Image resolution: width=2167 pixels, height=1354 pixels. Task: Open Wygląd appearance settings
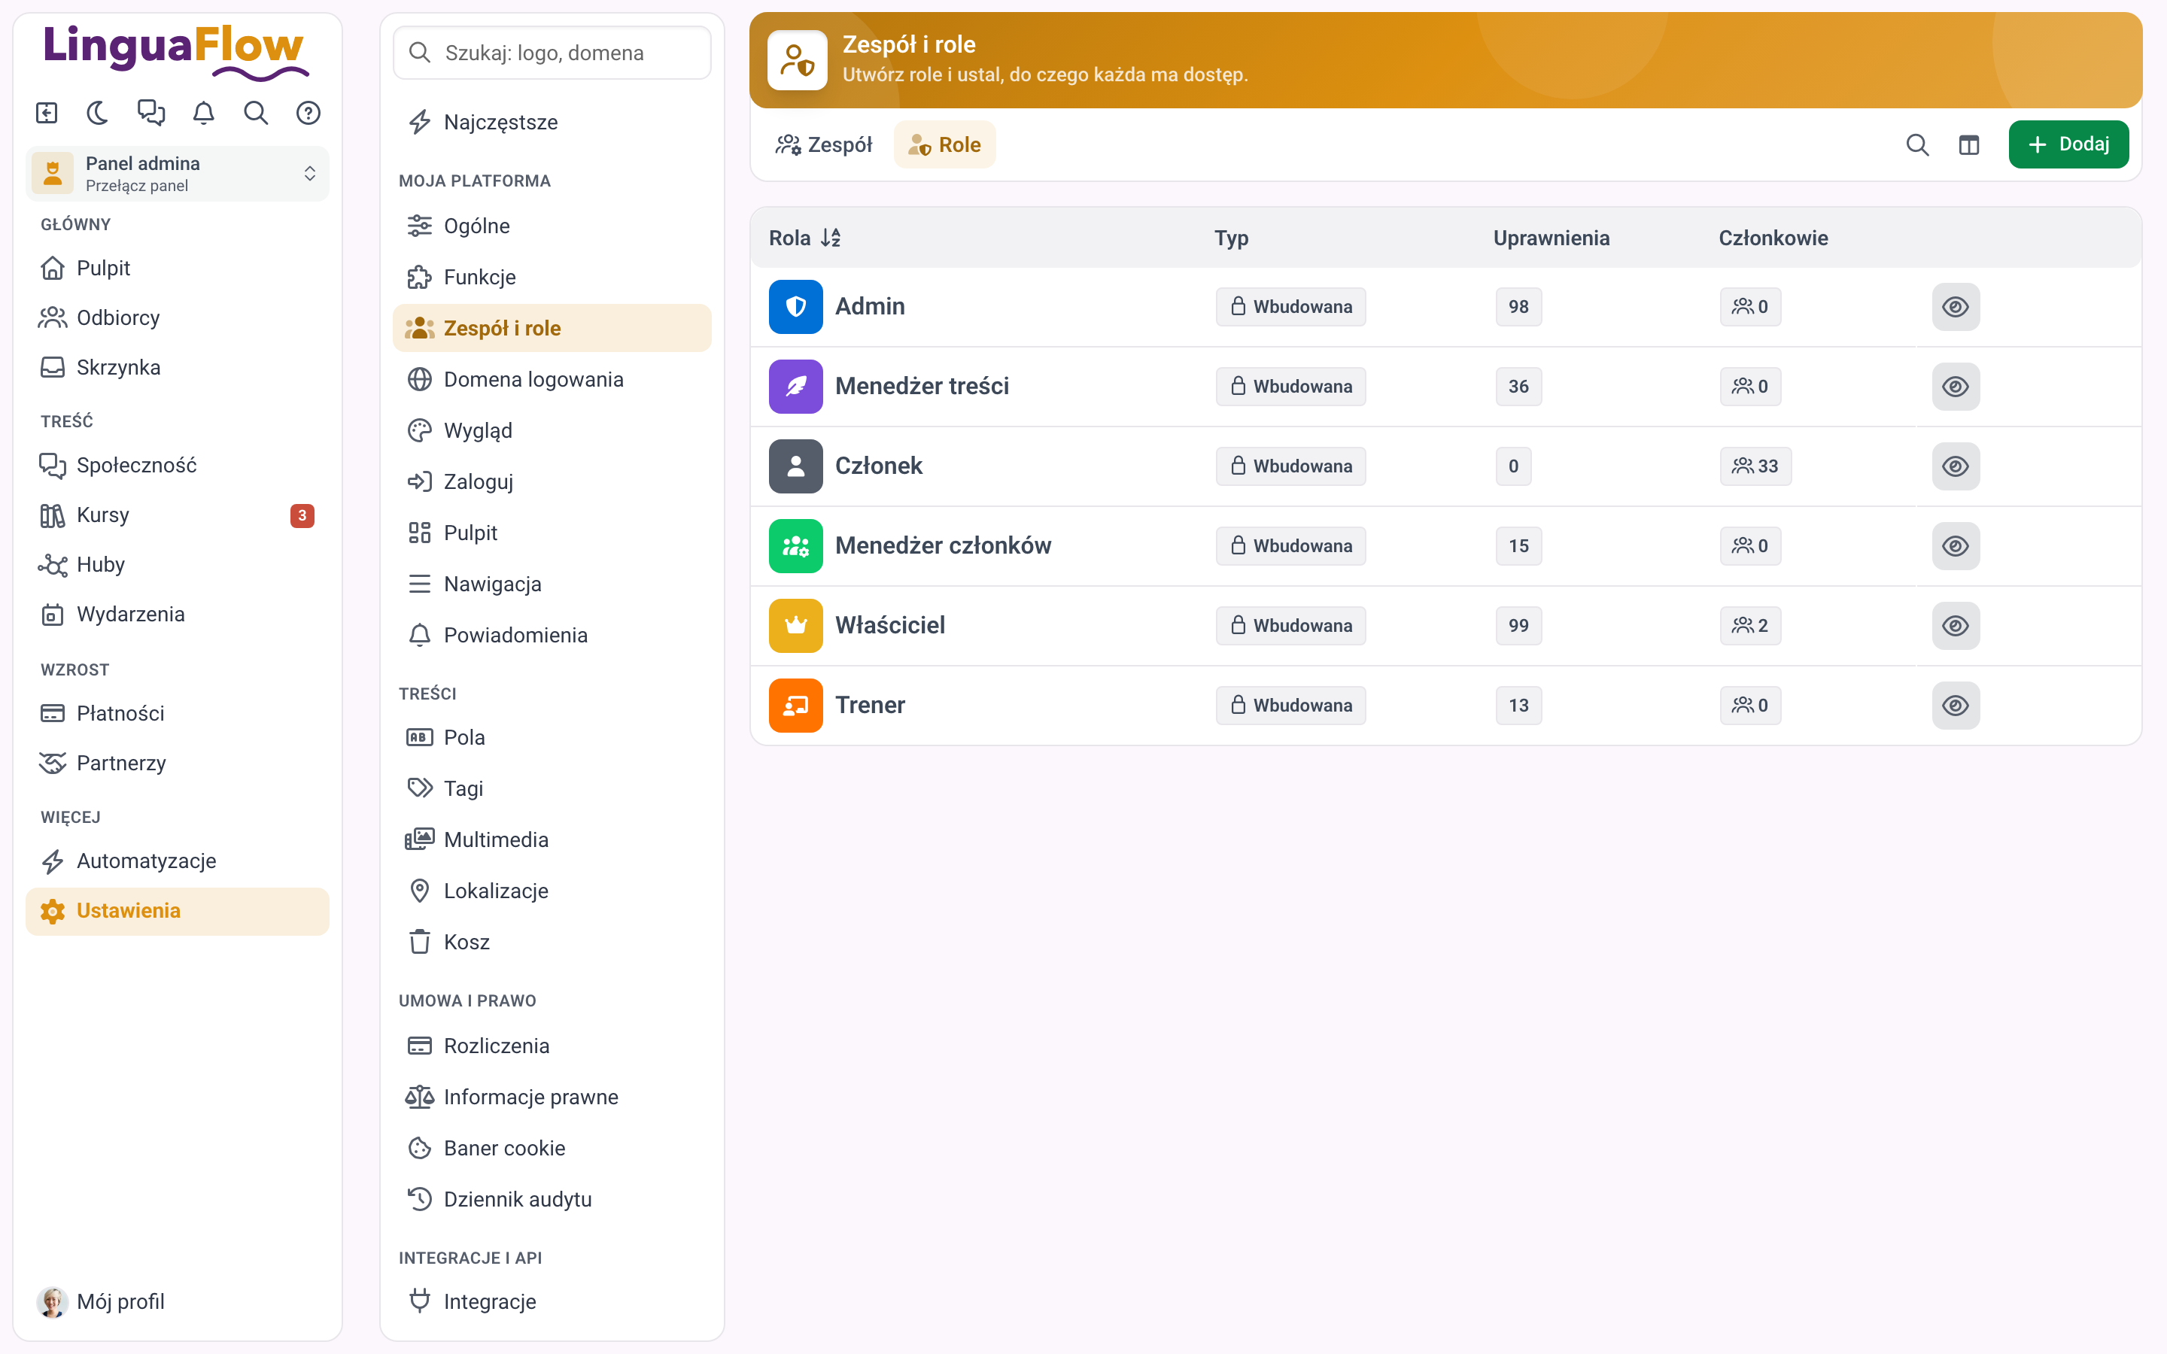[x=552, y=431]
